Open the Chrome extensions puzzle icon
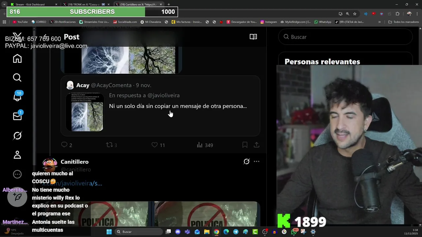Screen dimensions: 422x237 tap(397, 14)
